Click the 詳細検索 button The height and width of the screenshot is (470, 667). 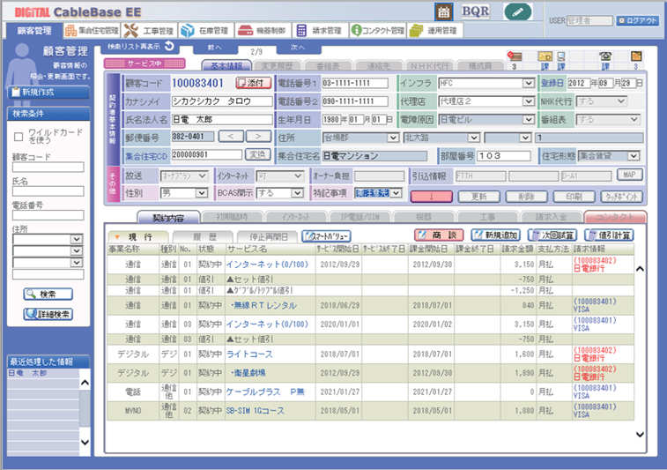pyautogui.click(x=48, y=314)
